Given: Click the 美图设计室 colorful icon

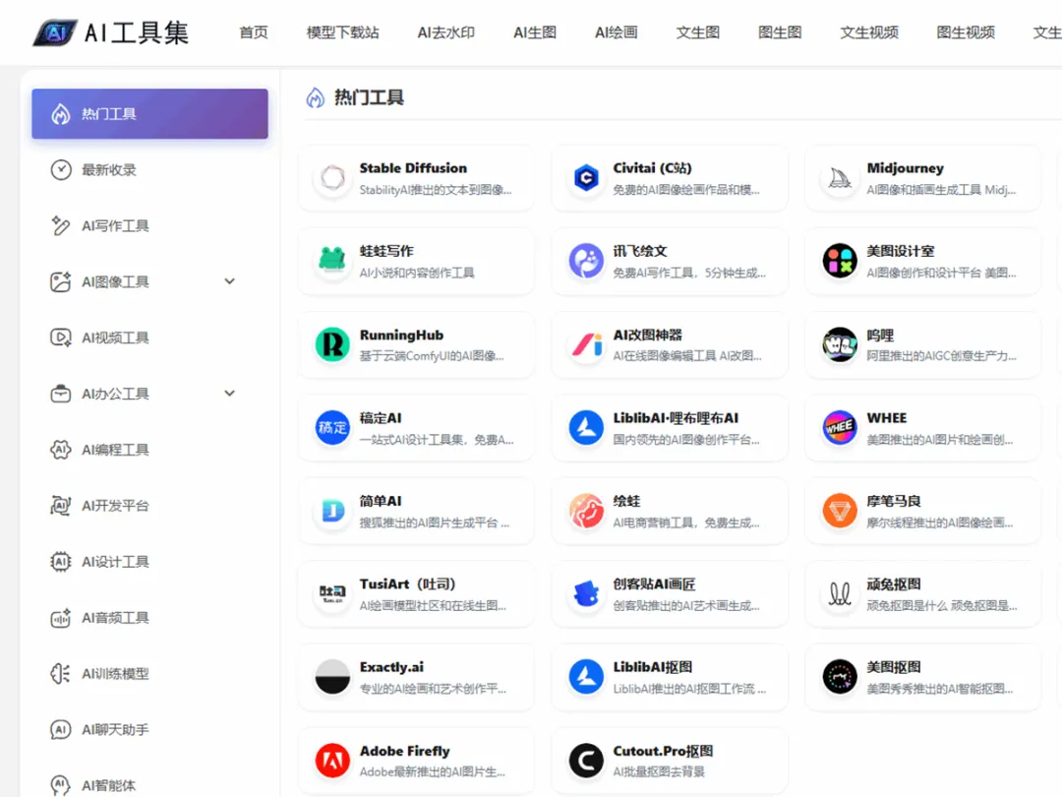Looking at the screenshot, I should [840, 261].
